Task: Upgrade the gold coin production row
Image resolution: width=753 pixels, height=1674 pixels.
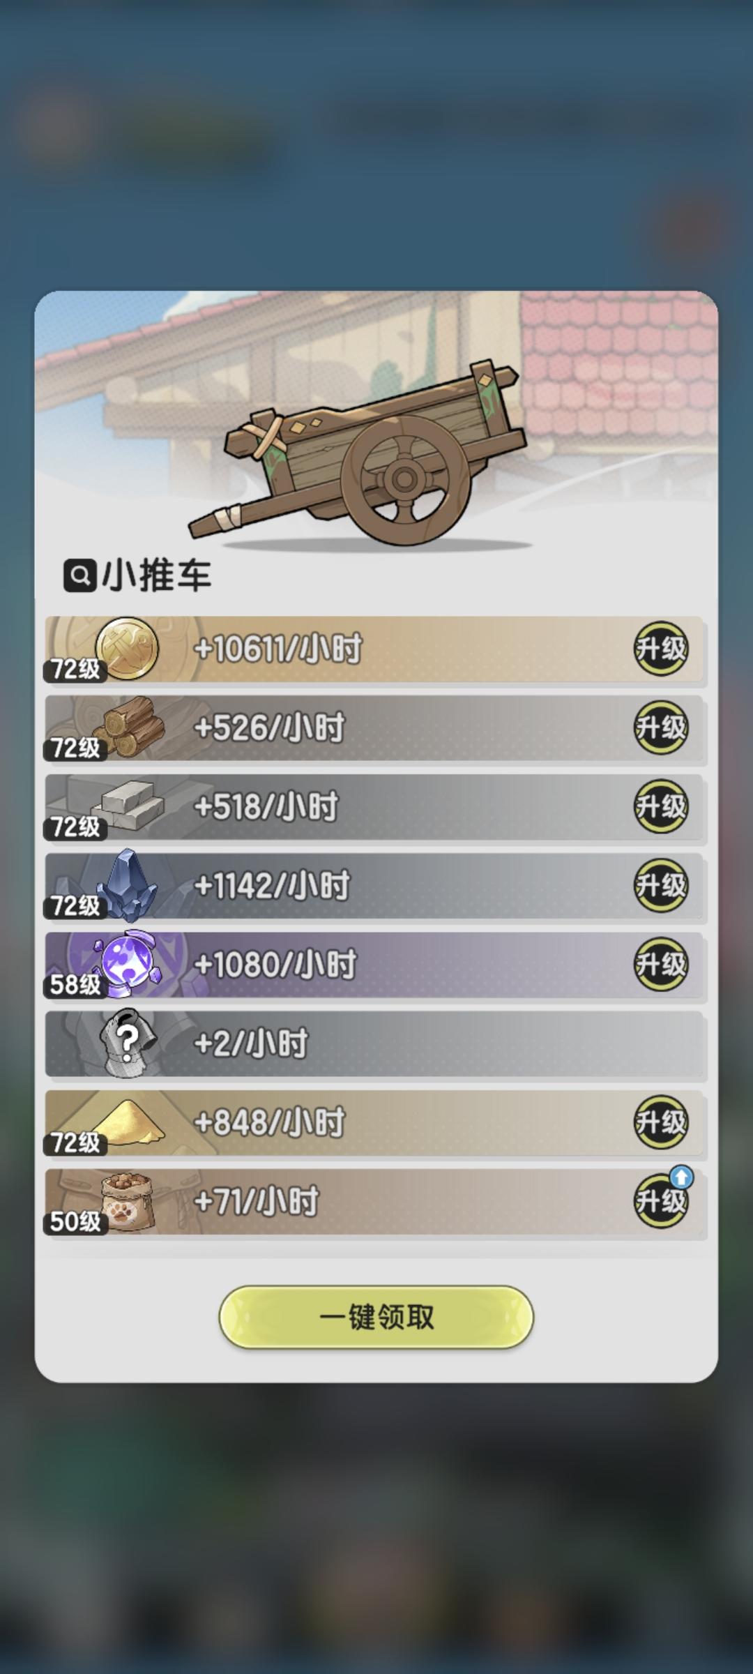Action: pyautogui.click(x=661, y=649)
